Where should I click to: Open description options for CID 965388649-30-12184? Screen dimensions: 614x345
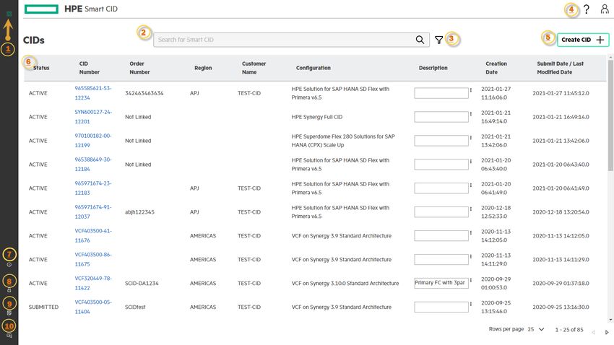(x=471, y=162)
